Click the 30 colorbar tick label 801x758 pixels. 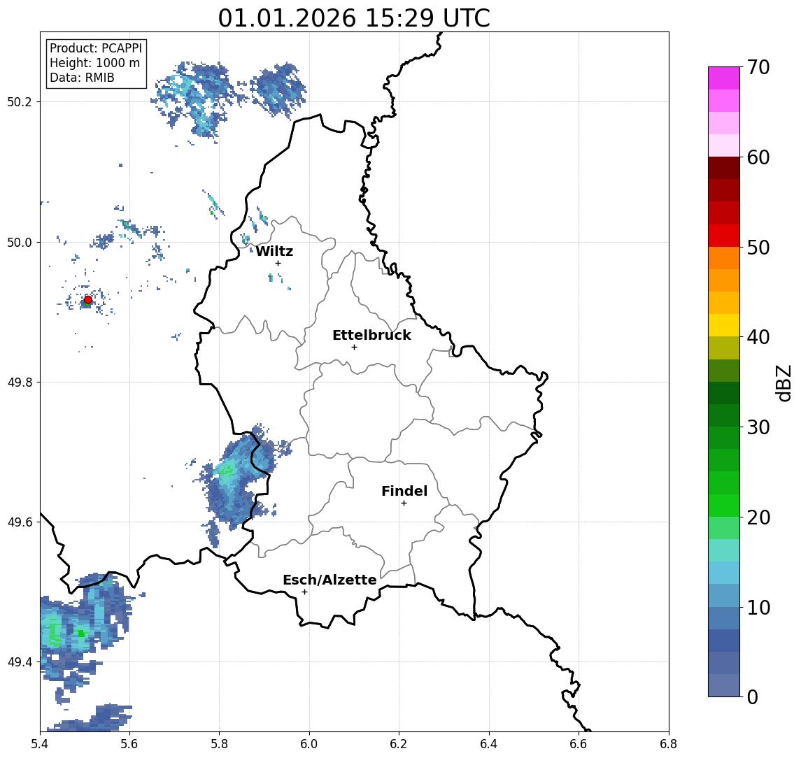(x=758, y=427)
